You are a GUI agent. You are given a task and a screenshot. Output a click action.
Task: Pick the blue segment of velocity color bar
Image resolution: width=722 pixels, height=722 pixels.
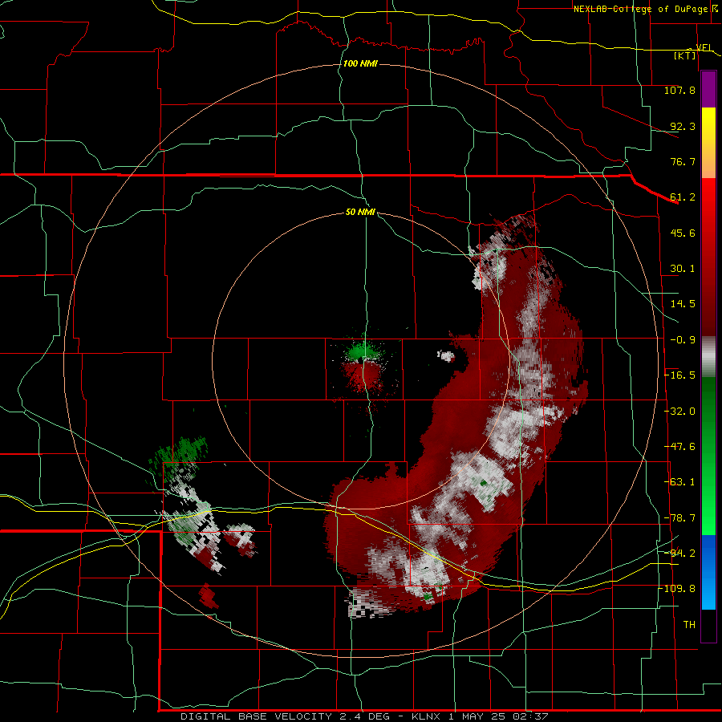point(708,572)
